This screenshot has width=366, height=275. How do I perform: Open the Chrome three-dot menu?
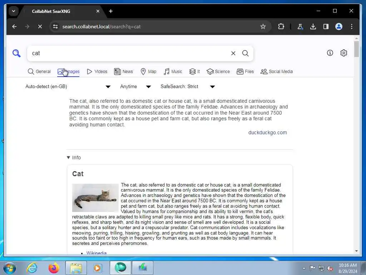(x=352, y=26)
